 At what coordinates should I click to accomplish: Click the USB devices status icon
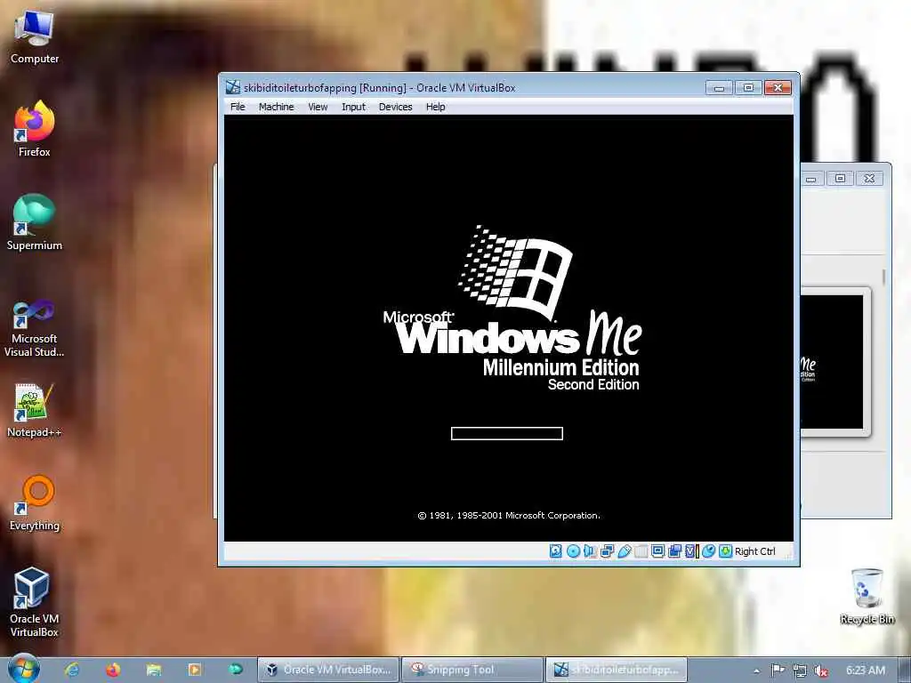(x=624, y=551)
